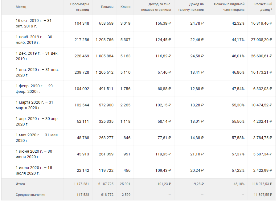
Task: Sort table by Показы column header
Action: tap(107, 7)
